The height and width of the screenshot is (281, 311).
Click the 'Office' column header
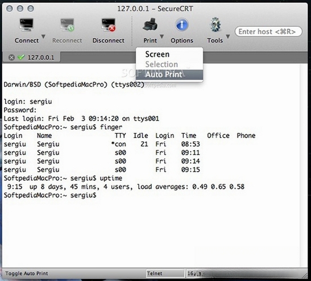pyautogui.click(x=218, y=135)
